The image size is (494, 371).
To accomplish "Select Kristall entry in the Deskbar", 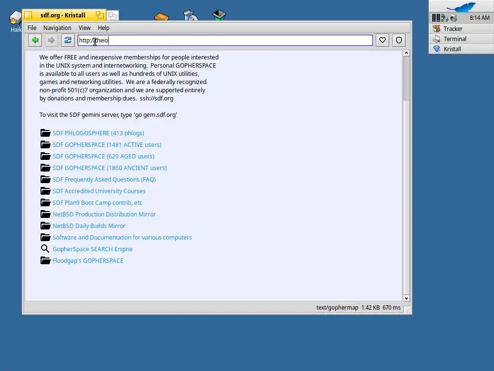I will coord(461,49).
